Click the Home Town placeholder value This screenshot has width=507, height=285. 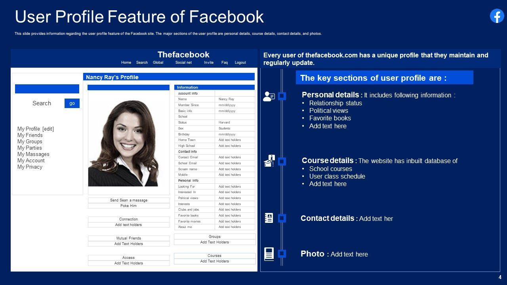coord(235,140)
